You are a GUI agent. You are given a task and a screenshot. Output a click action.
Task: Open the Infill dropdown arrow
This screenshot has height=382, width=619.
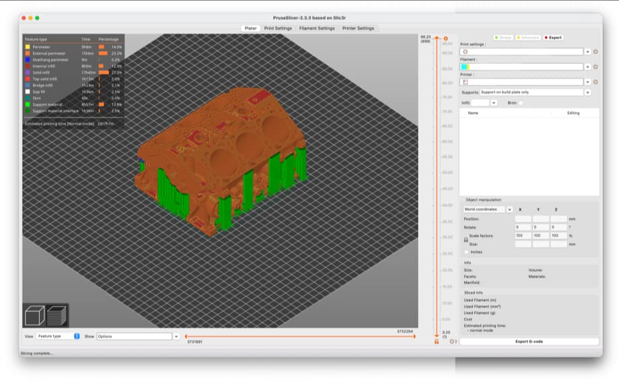493,103
